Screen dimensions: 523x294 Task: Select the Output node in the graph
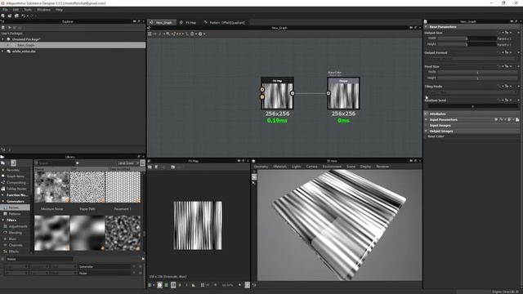pos(343,93)
